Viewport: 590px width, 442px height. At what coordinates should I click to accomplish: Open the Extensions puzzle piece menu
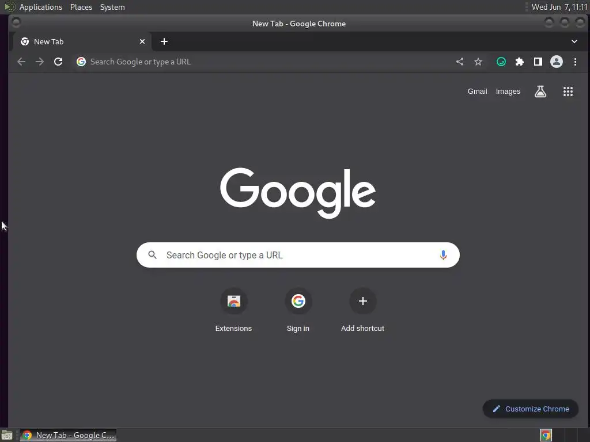coord(520,62)
